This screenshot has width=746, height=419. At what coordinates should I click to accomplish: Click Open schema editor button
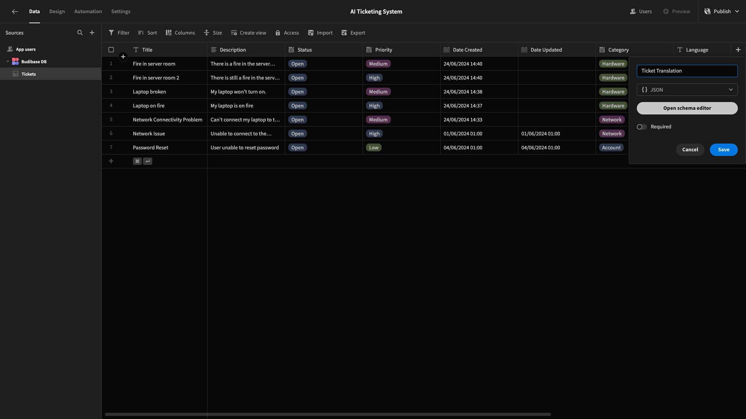pos(687,108)
